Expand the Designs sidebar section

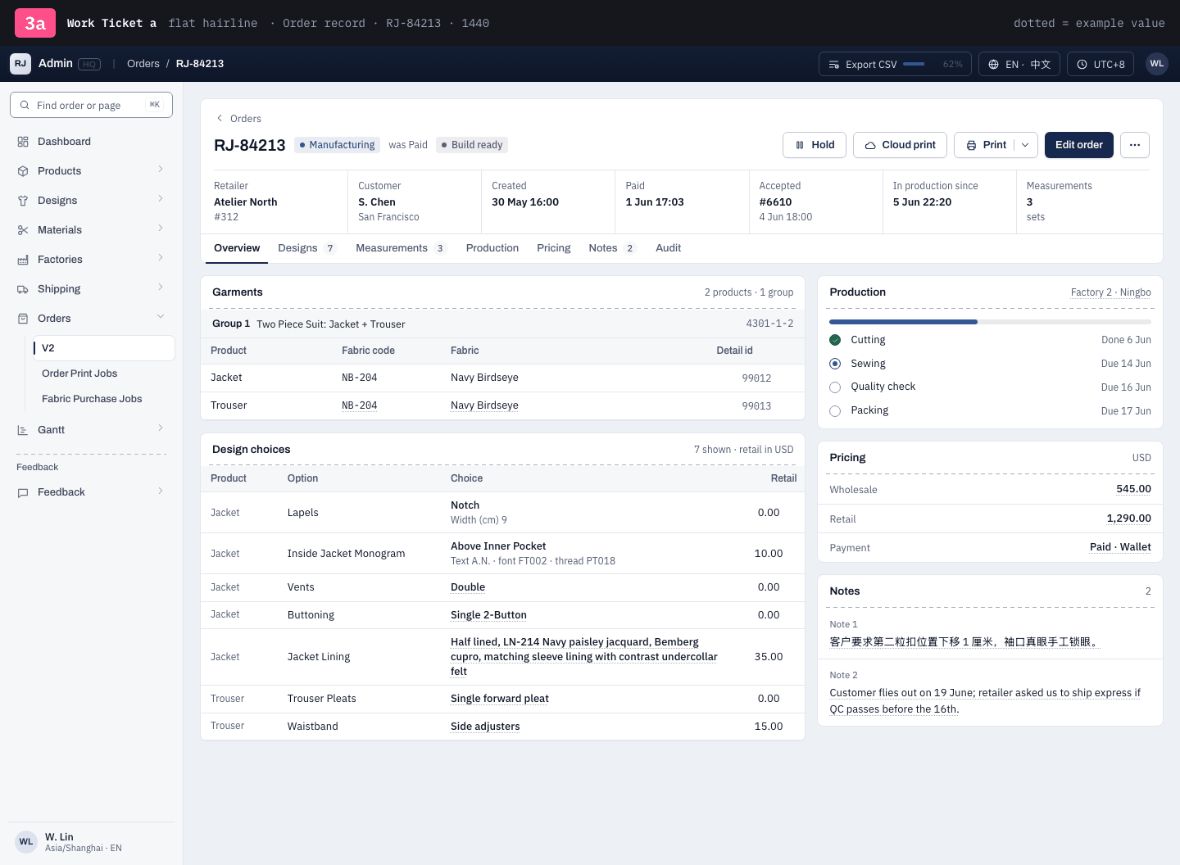click(x=161, y=199)
